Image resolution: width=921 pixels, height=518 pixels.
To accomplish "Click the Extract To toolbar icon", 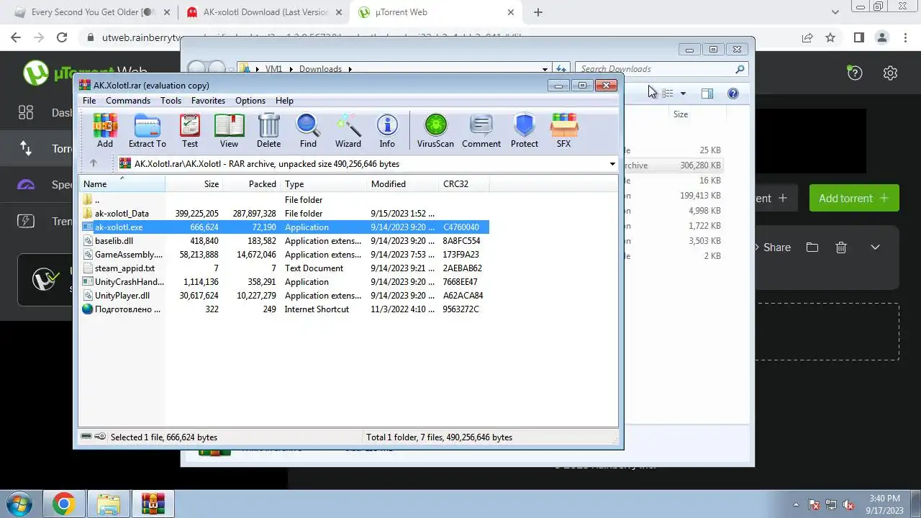I will (x=147, y=131).
